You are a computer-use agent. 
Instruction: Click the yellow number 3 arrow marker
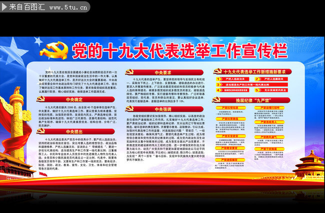click(x=218, y=85)
